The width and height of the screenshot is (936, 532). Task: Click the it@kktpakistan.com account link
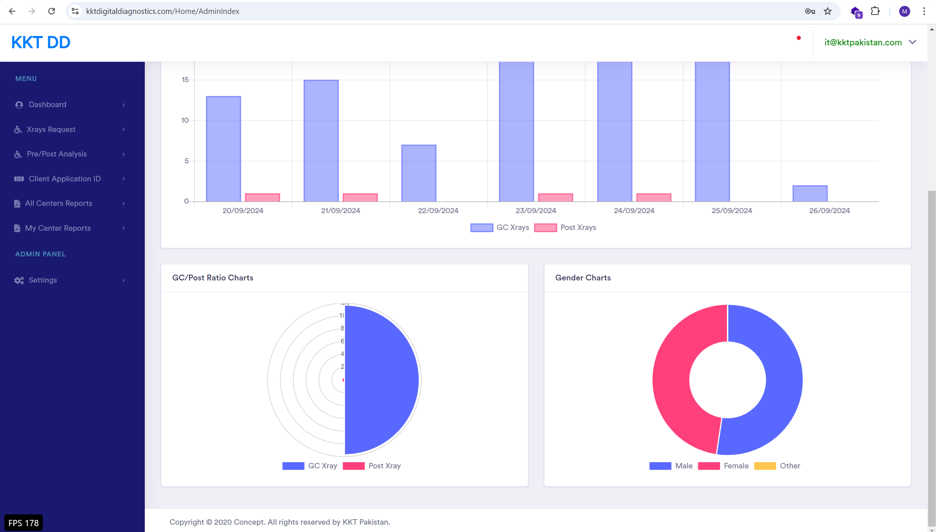pyautogui.click(x=863, y=42)
